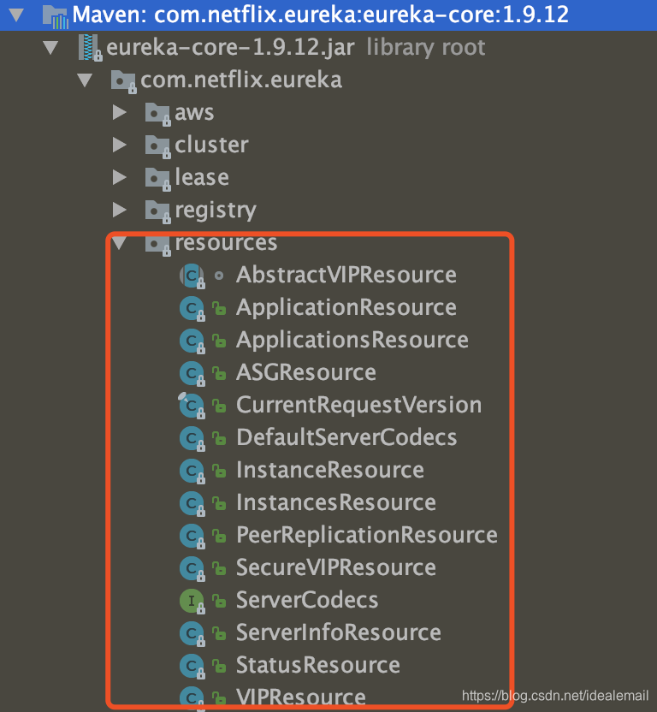Screen dimensions: 657x712
Task: Click the SecureVIPResource class icon
Action: coord(192,568)
